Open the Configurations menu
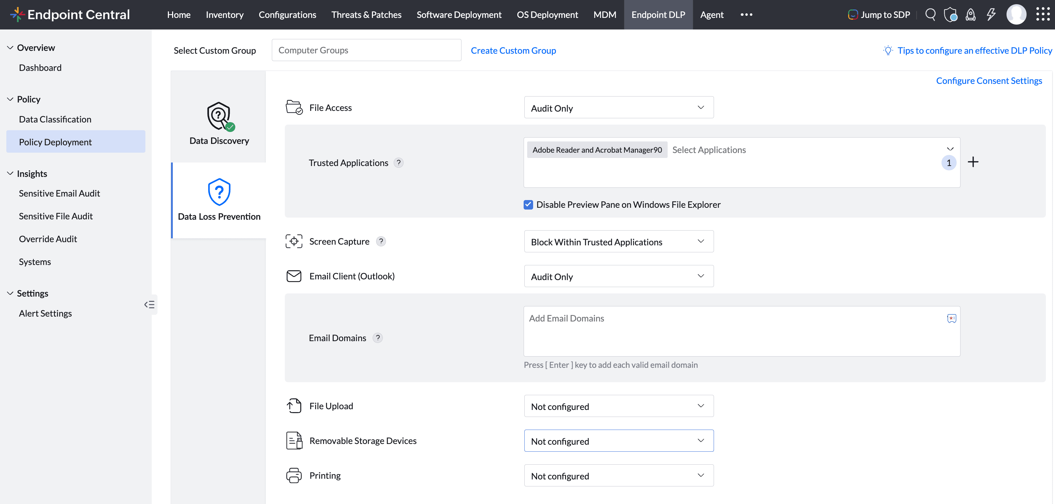 pos(287,15)
